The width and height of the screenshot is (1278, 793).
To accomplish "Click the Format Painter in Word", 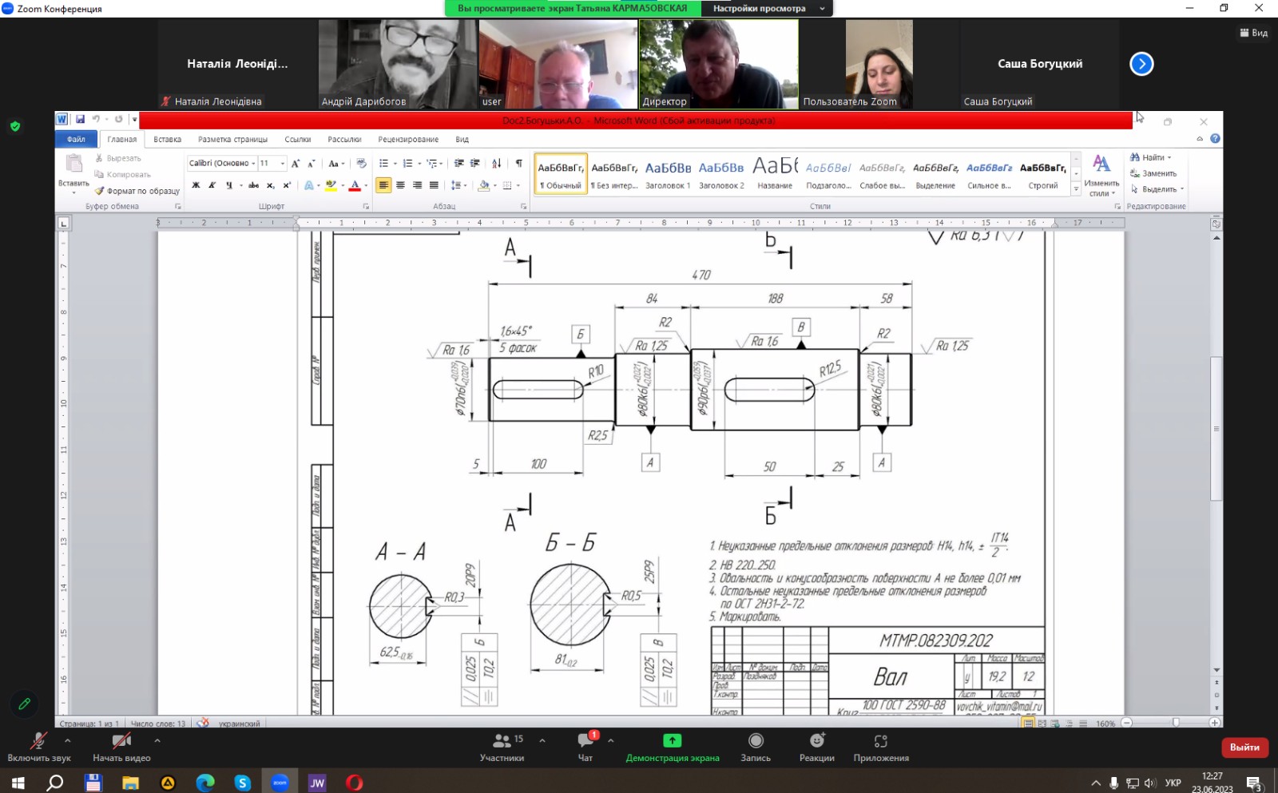I will click(137, 191).
